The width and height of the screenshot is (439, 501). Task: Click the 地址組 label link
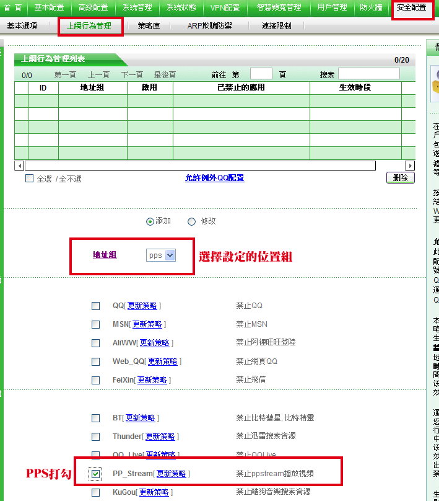point(105,255)
